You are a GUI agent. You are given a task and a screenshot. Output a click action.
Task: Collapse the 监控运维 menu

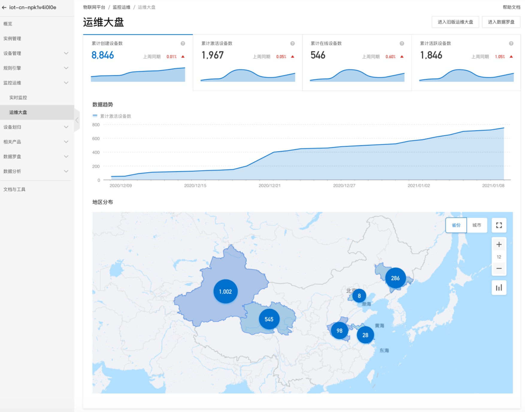point(37,83)
